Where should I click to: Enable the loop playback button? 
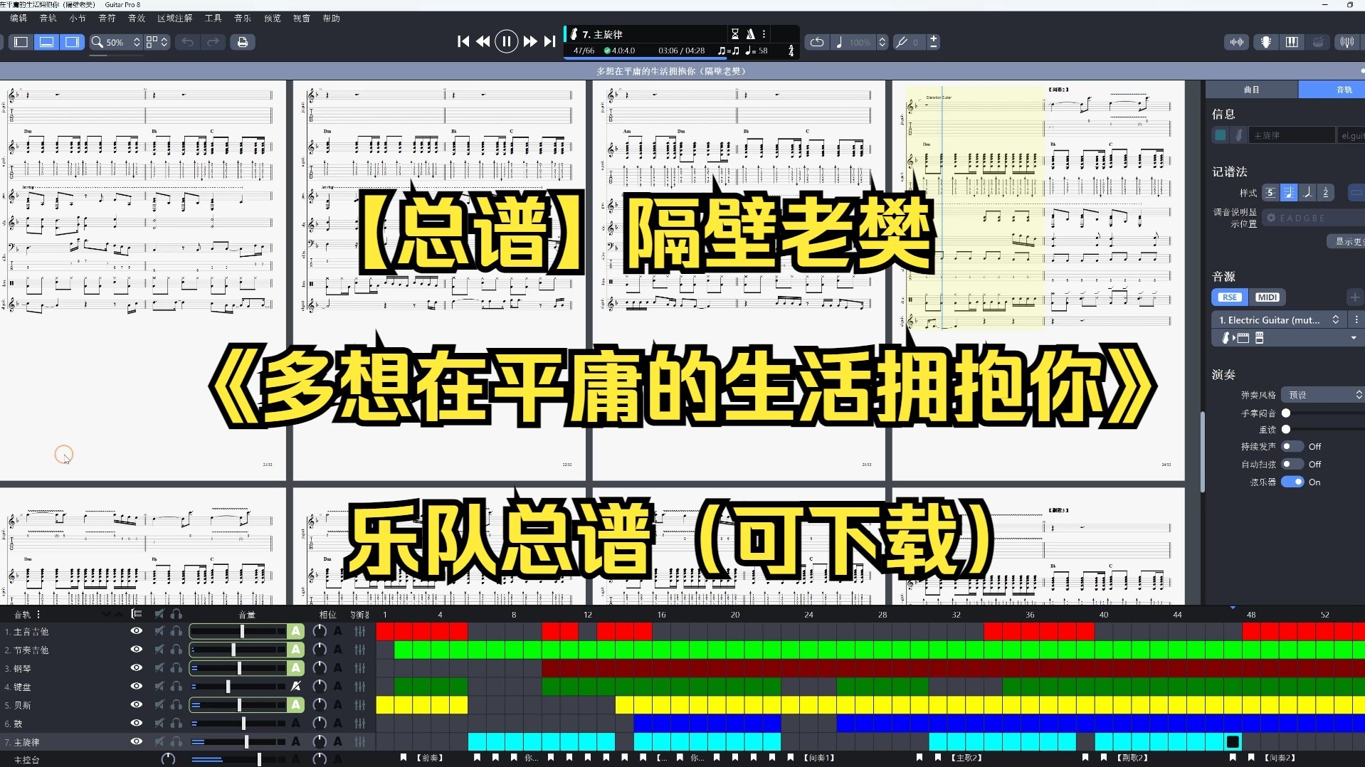[817, 42]
